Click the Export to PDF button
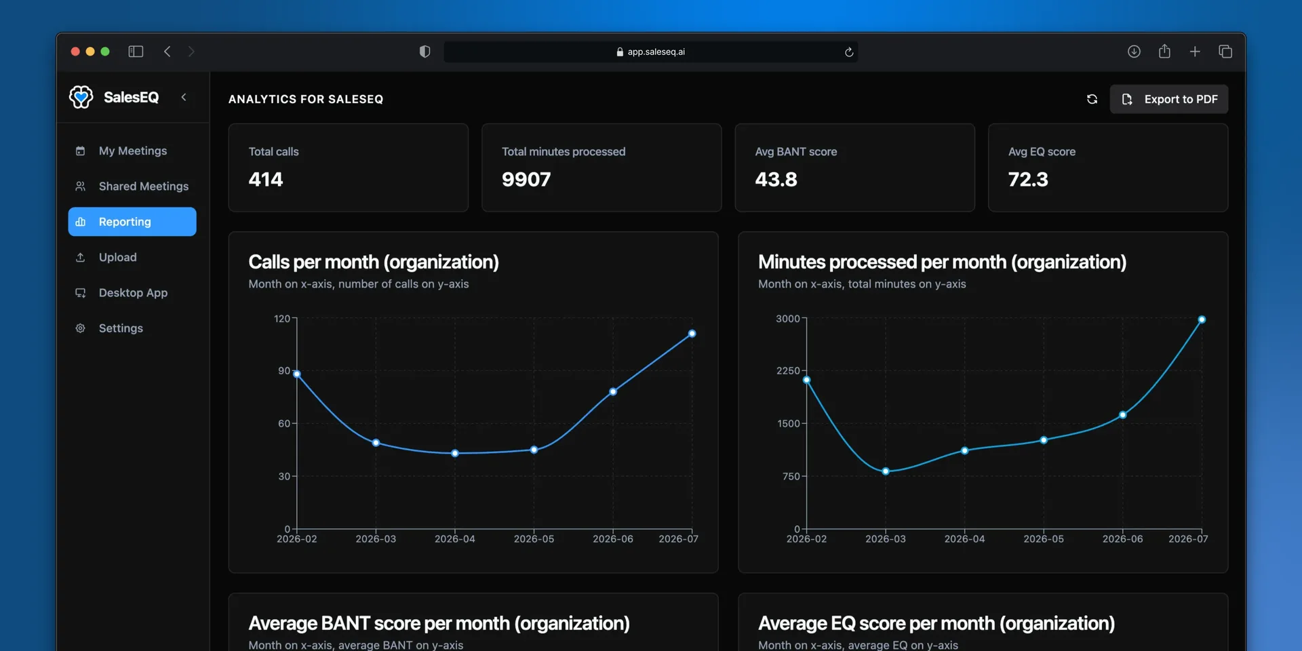 1168,99
